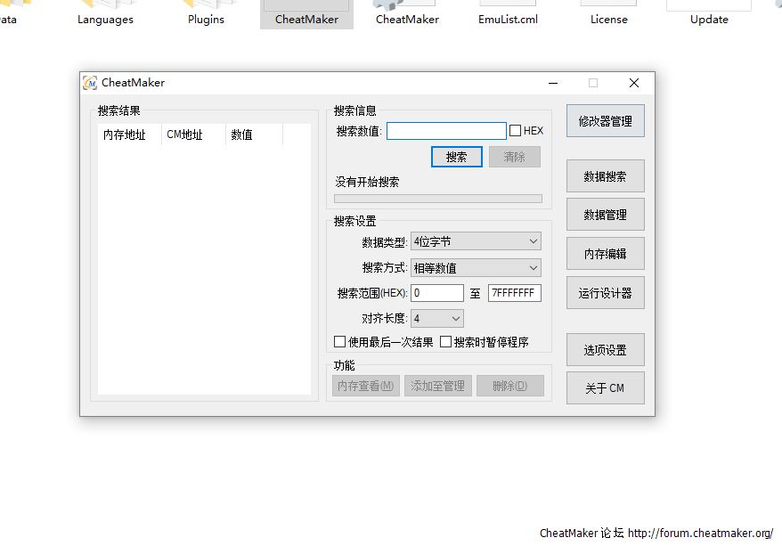Open 修改器管理 panel
Image resolution: width=782 pixels, height=546 pixels.
pyautogui.click(x=605, y=121)
